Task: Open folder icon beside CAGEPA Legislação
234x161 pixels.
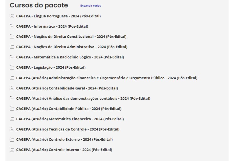Action: tap(12, 68)
